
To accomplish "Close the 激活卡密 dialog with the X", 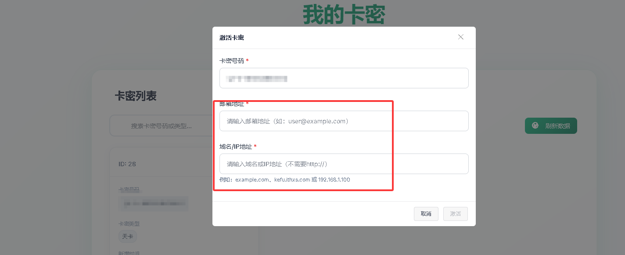I will click(460, 37).
